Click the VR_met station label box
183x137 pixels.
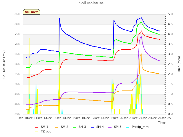tap(31, 12)
